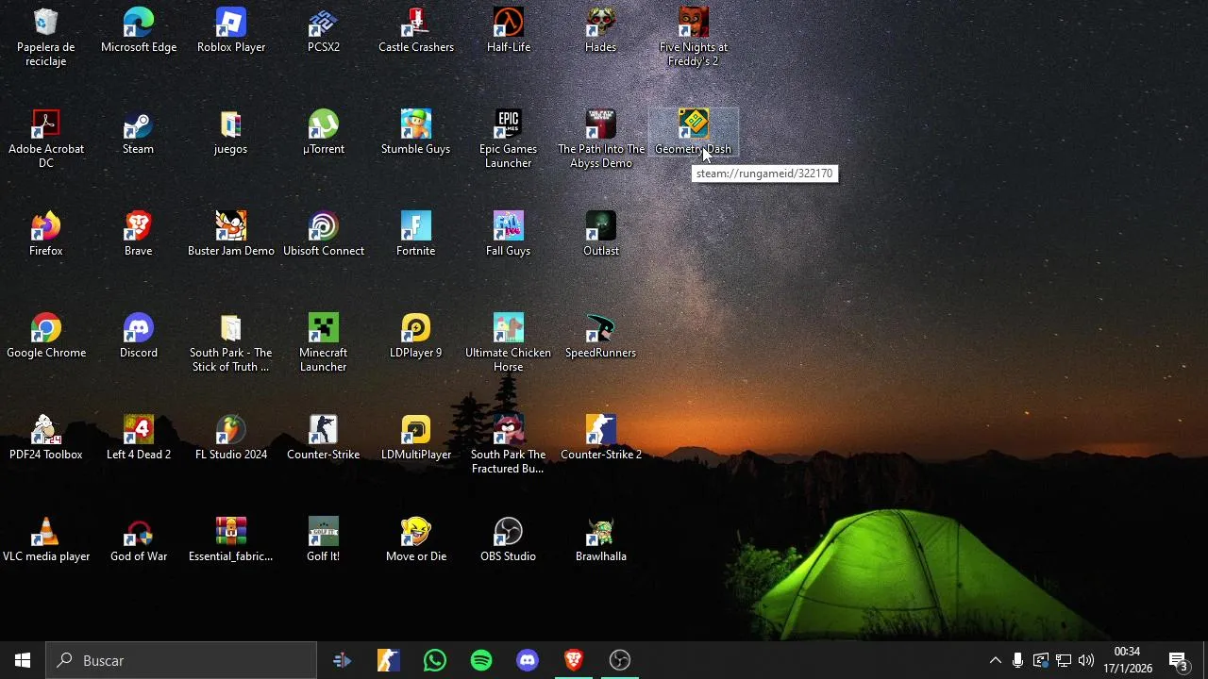
Task: Select the Left 4 Dead 2 shortcut
Action: click(x=138, y=439)
